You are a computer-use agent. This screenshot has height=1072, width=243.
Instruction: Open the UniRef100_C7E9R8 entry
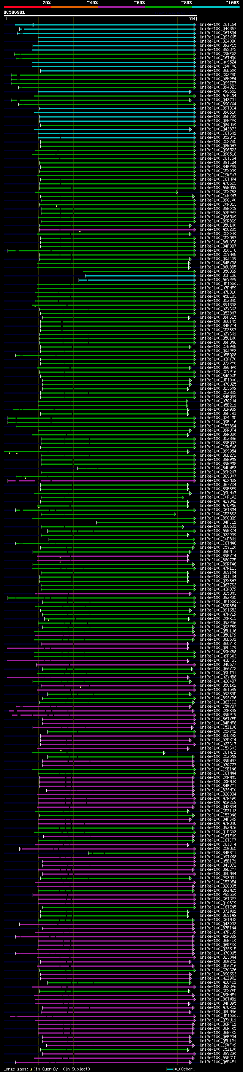[218, 347]
